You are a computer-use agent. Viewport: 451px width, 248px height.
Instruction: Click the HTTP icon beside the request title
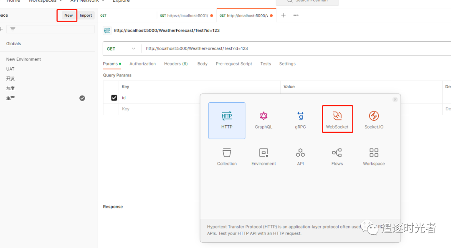[107, 30]
